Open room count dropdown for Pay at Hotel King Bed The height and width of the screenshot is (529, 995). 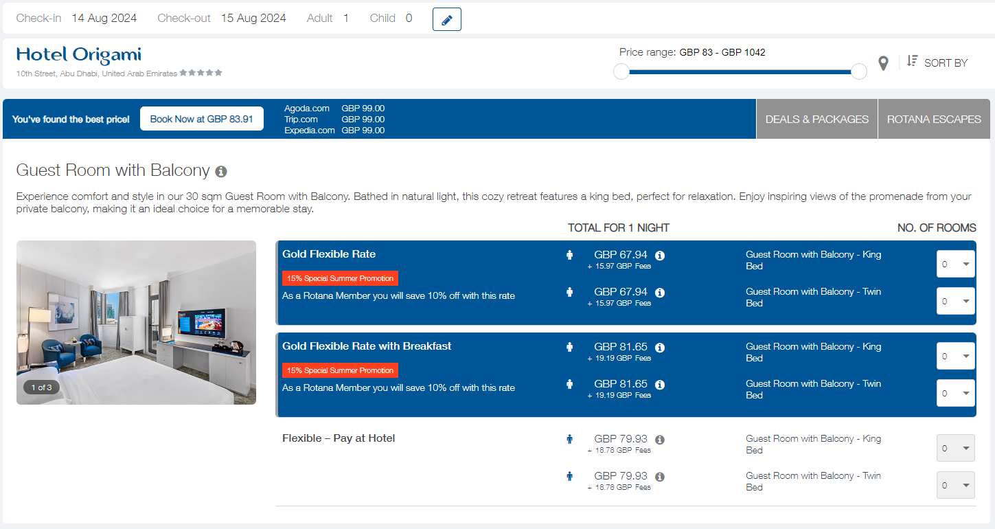956,448
